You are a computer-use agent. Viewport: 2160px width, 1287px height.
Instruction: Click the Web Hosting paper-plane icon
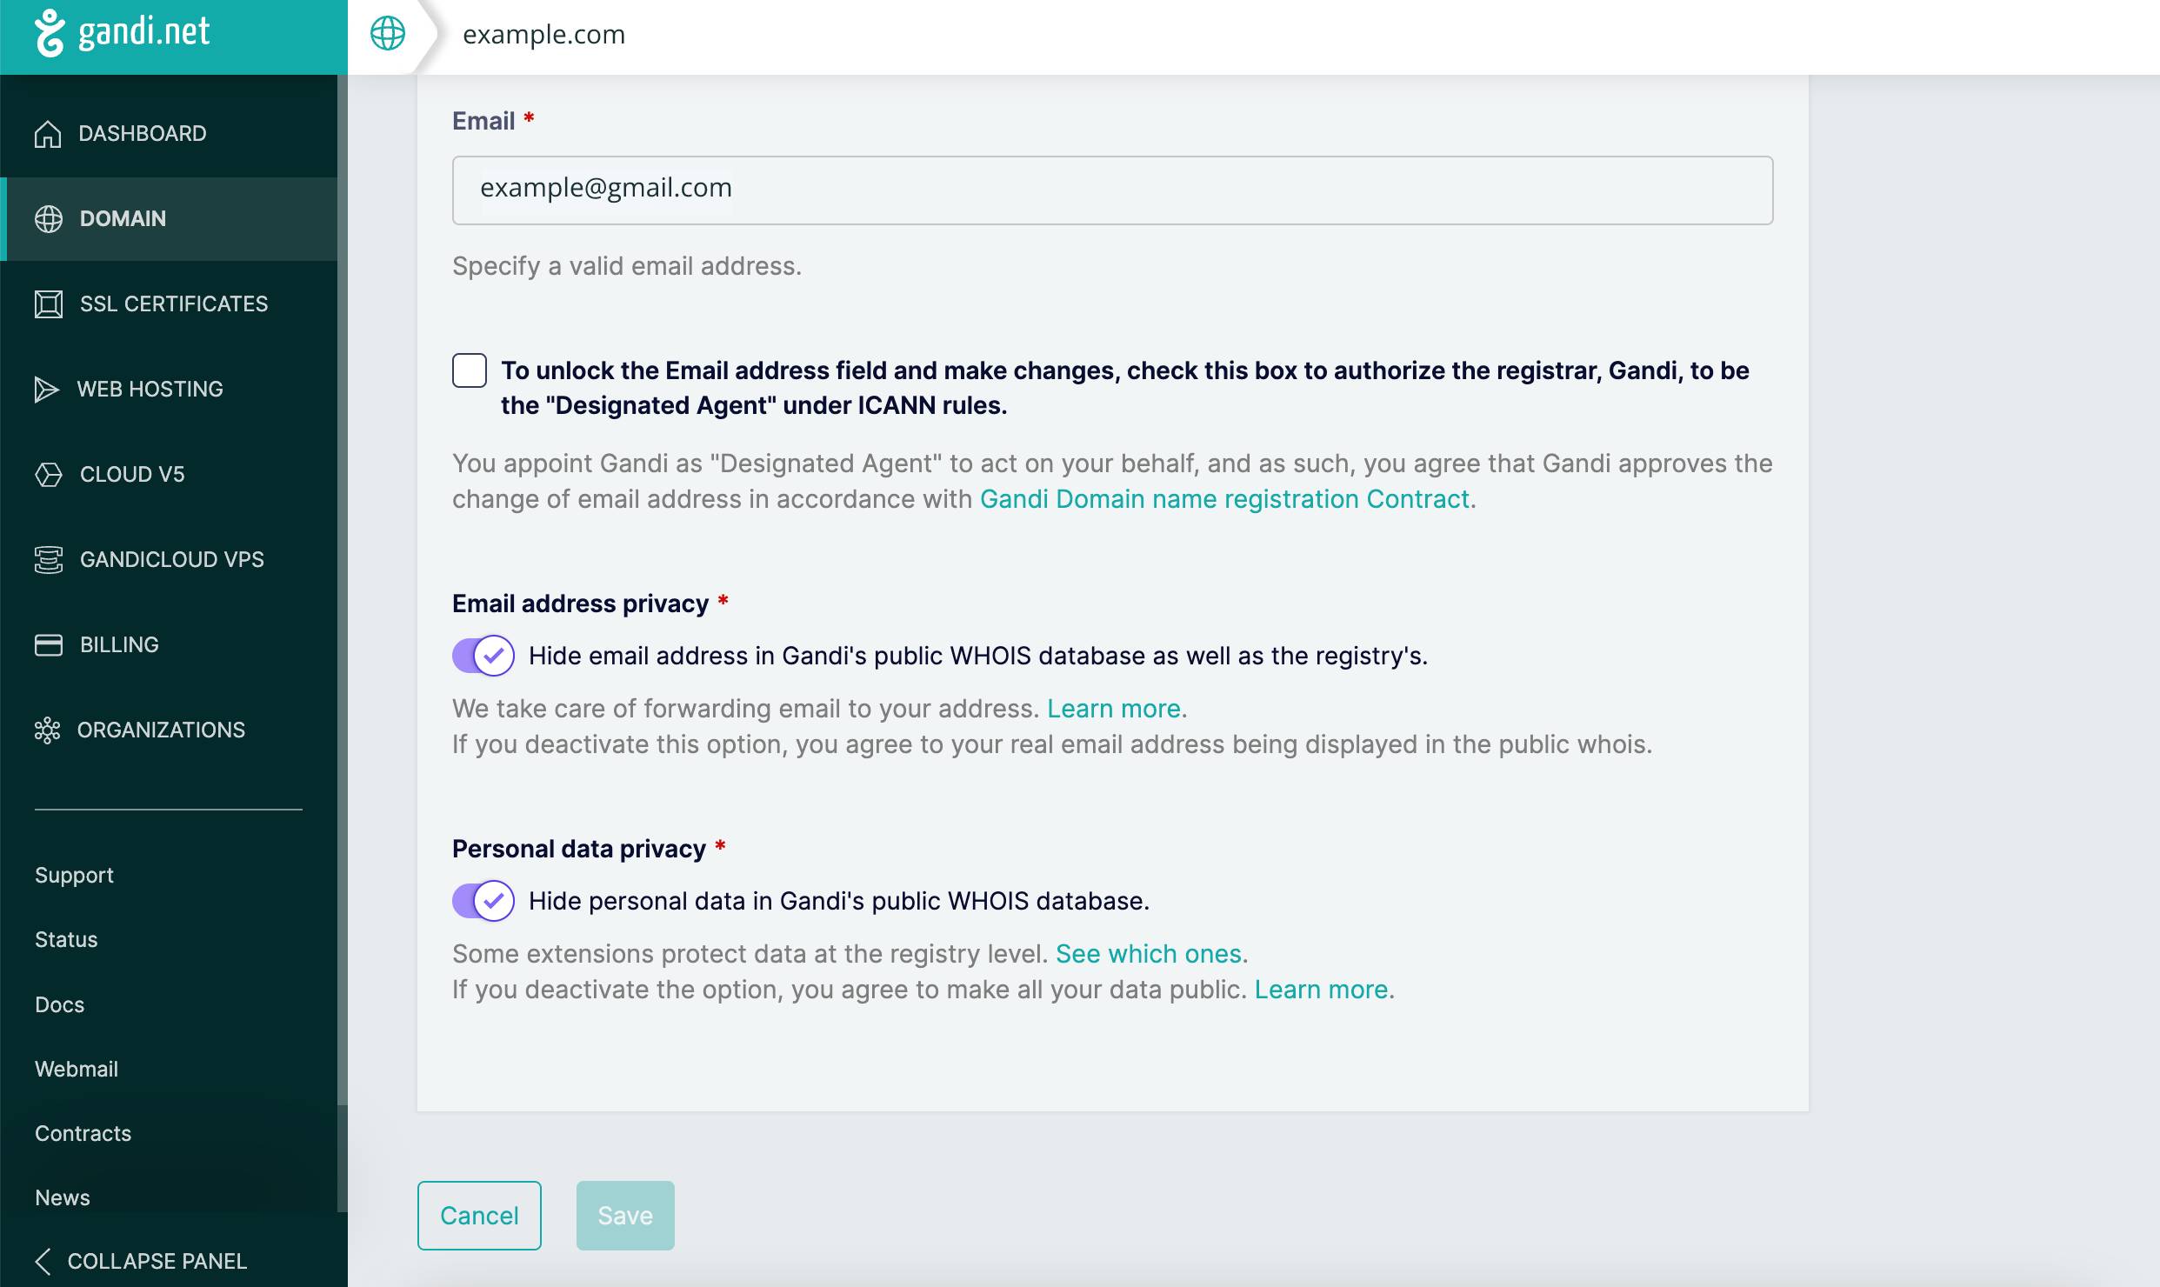point(46,390)
